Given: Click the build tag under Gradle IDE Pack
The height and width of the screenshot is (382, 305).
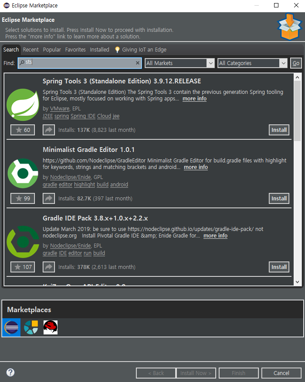Looking at the screenshot, I should [x=99, y=253].
